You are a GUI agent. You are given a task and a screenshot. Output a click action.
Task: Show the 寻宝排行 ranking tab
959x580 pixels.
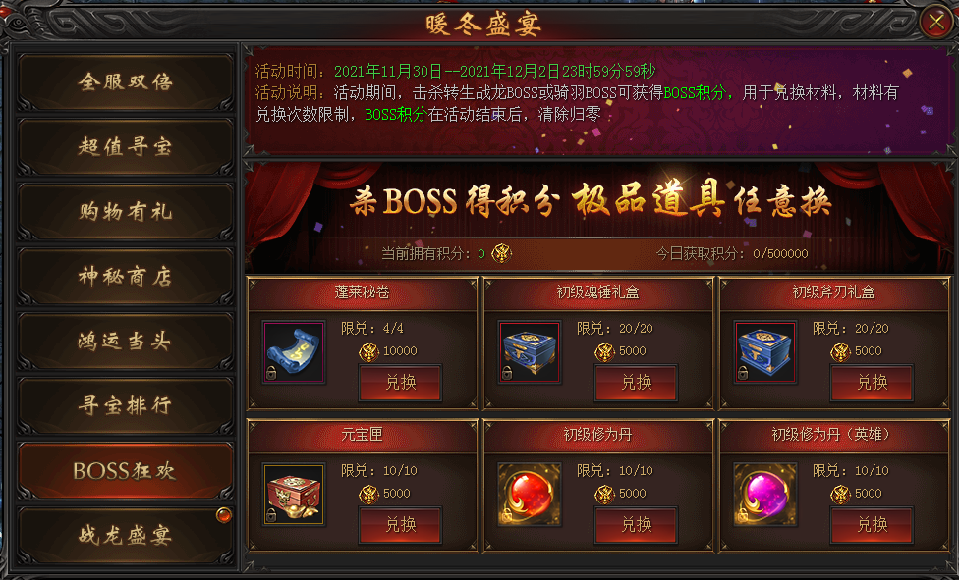point(126,406)
